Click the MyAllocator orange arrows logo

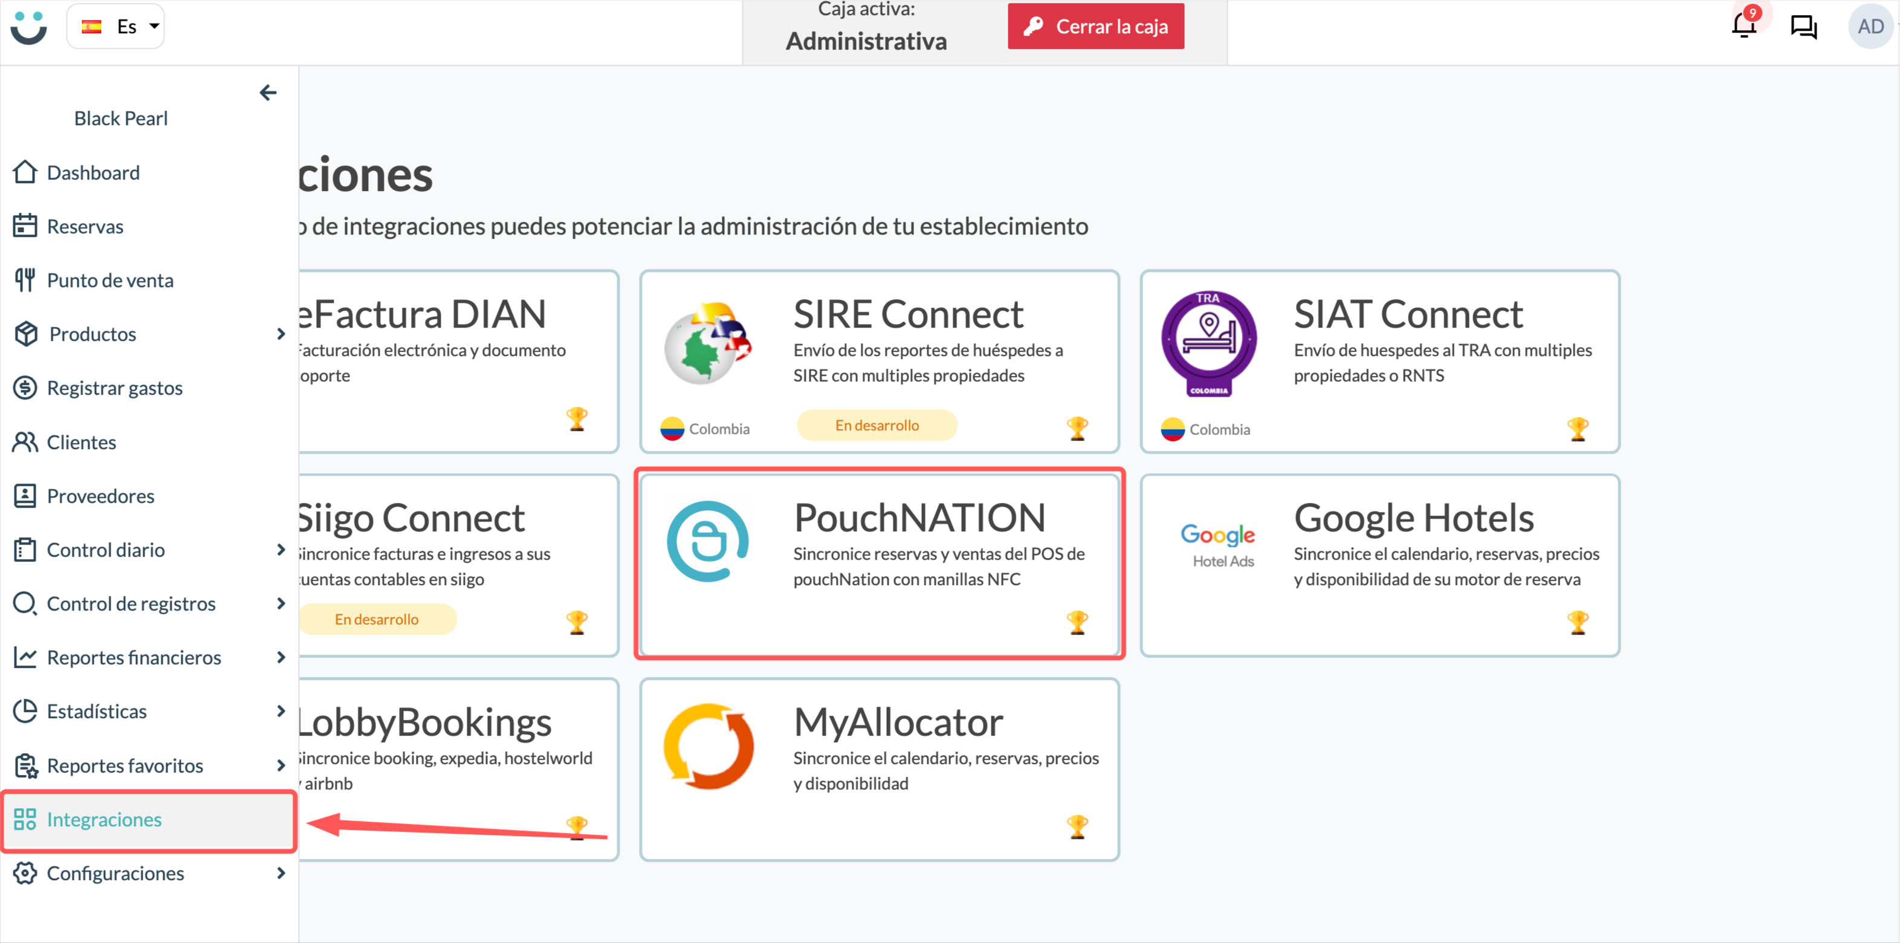click(x=708, y=745)
